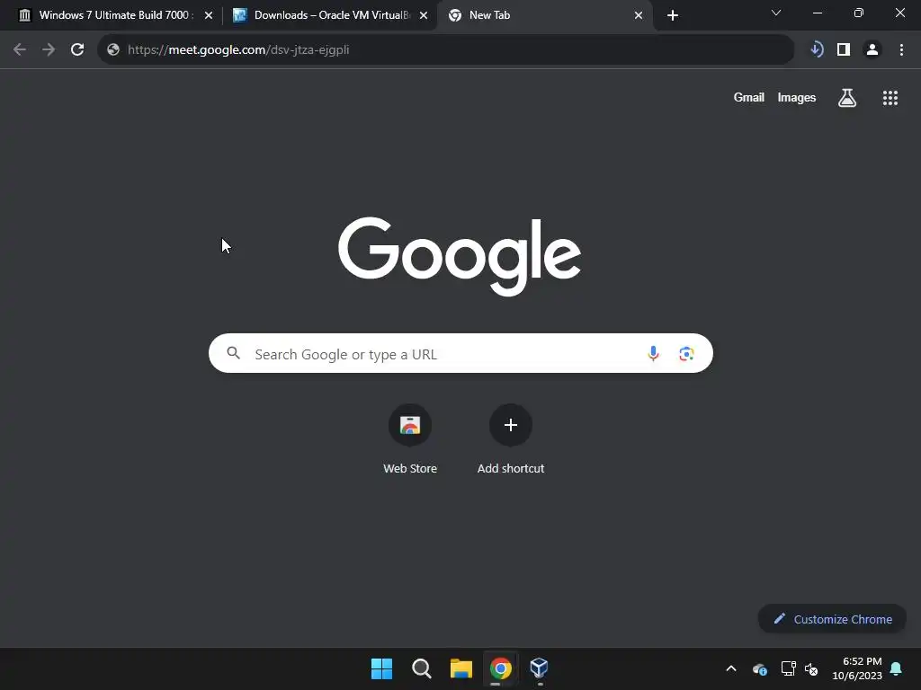Open the Chrome three-dot menu

point(901,50)
